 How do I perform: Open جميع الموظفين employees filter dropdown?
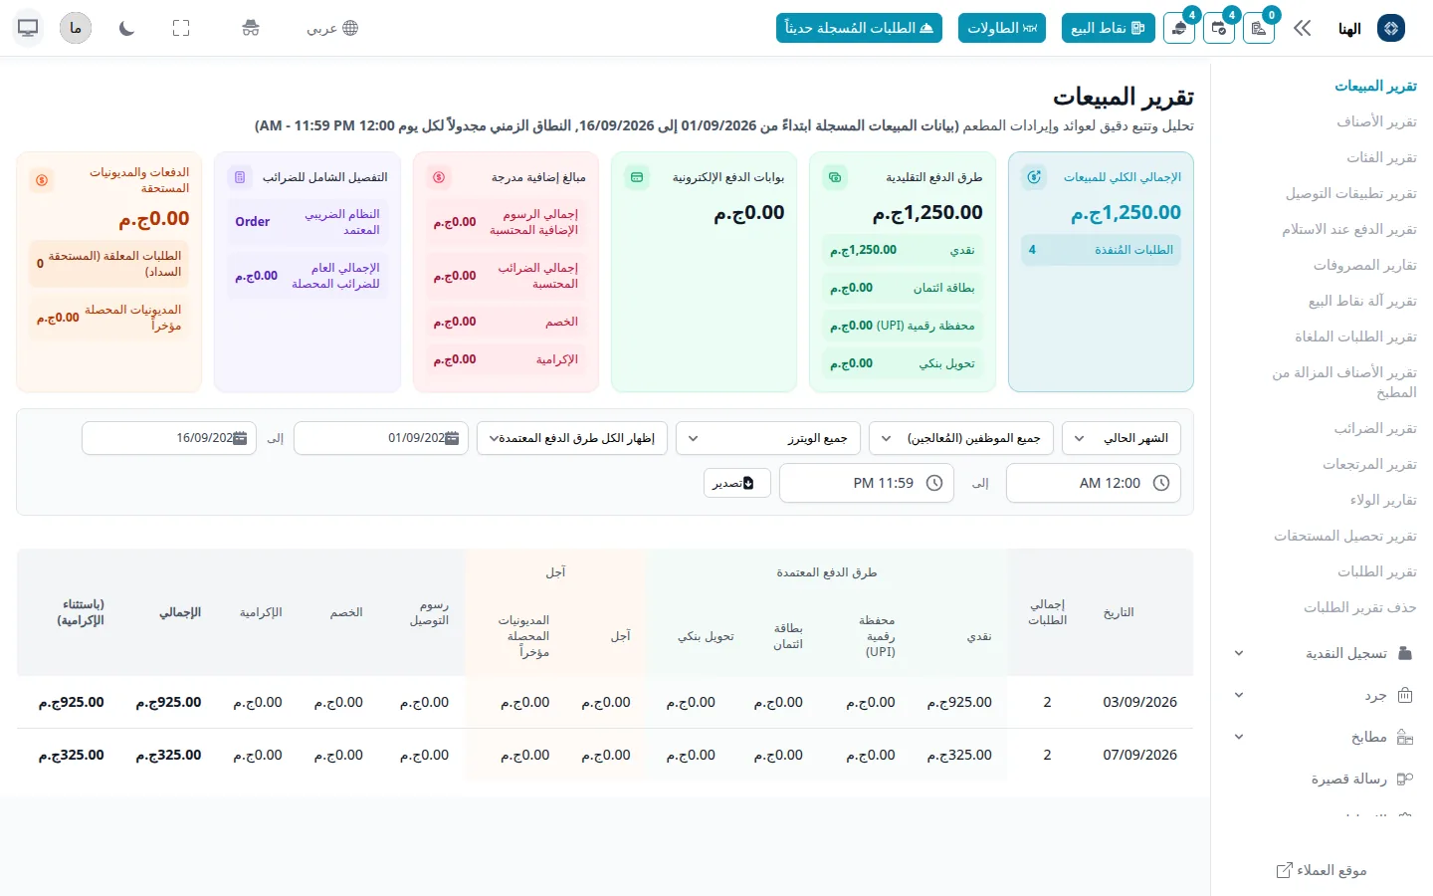[x=961, y=438]
